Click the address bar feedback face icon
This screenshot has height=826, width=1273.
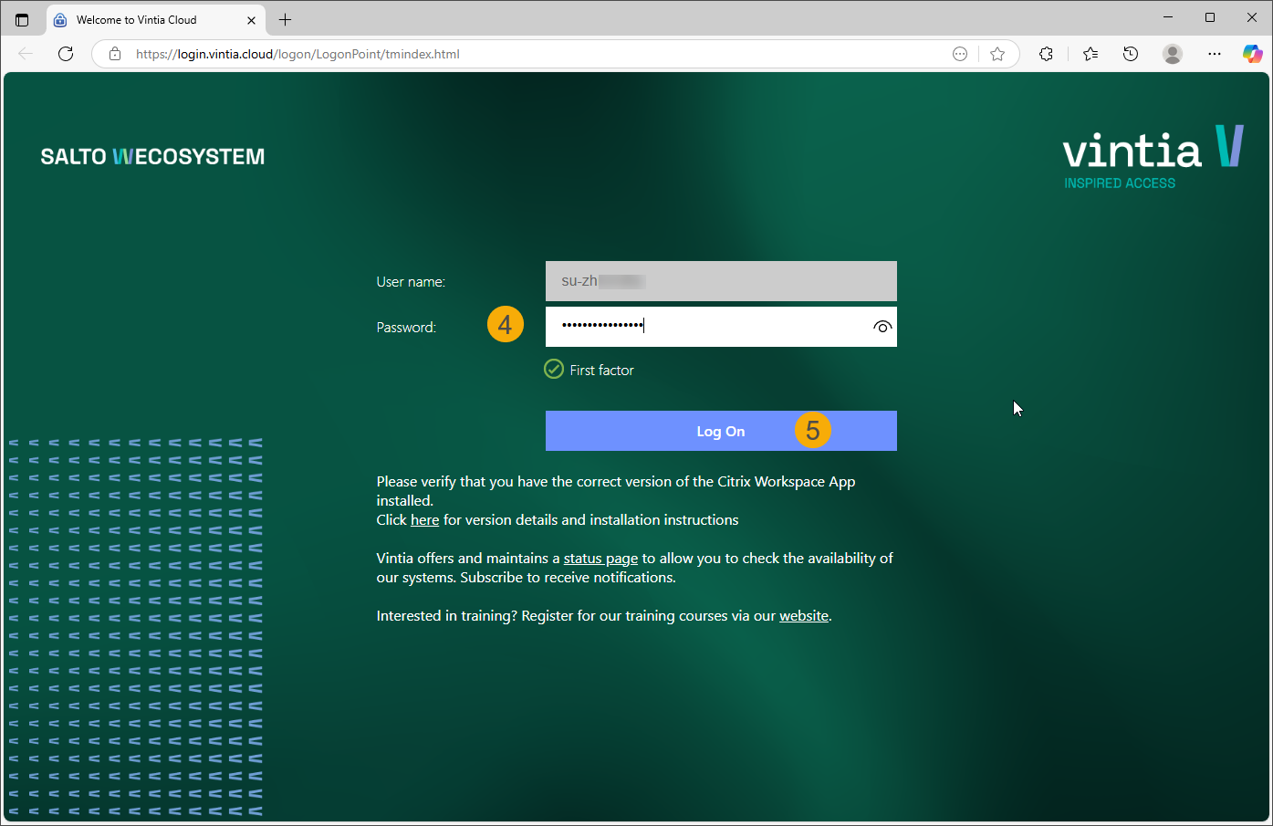coord(960,54)
